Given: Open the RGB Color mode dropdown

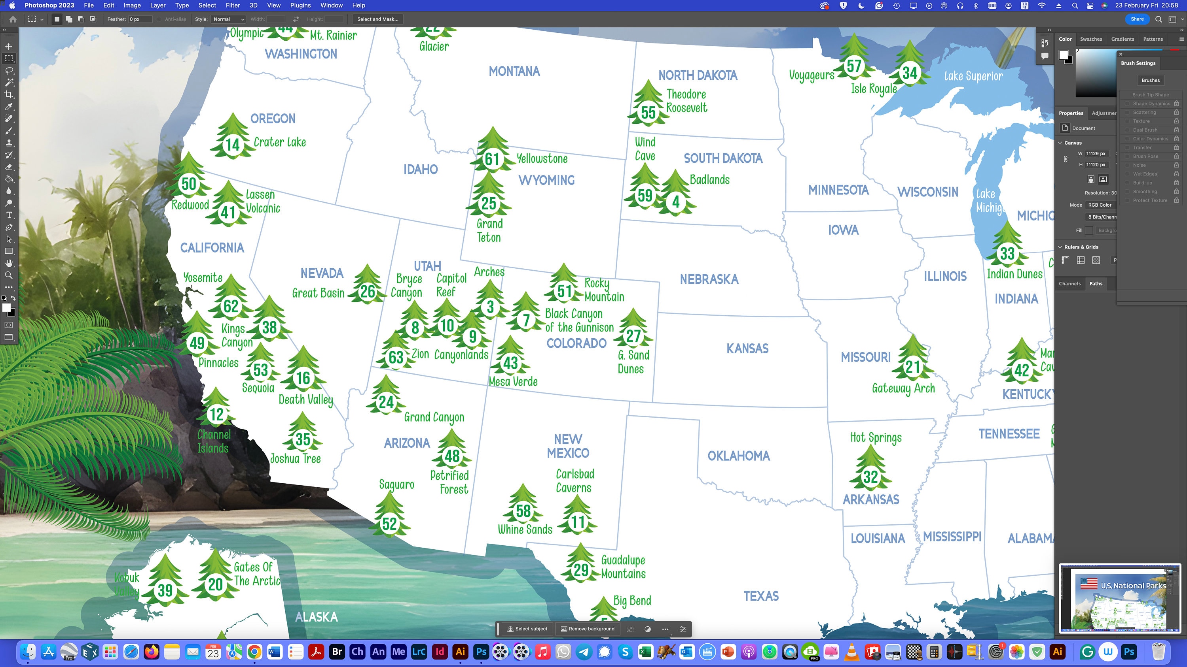Looking at the screenshot, I should coord(1100,205).
